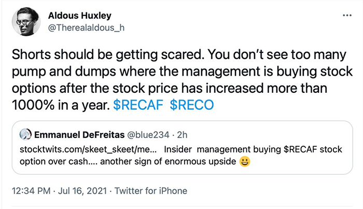The height and width of the screenshot is (209, 363).
Task: Open the tweet's more options menu
Action: (x=347, y=16)
